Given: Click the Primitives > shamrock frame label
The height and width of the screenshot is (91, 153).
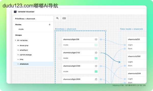Looking at the screenshot, I should [x=66, y=29].
